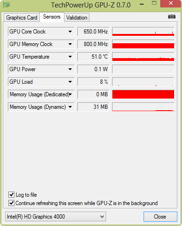The image size is (182, 226).
Task: Disable the Log to file checkbox
Action: tap(11, 195)
